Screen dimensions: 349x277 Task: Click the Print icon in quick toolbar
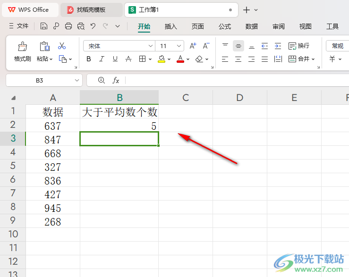click(68, 26)
